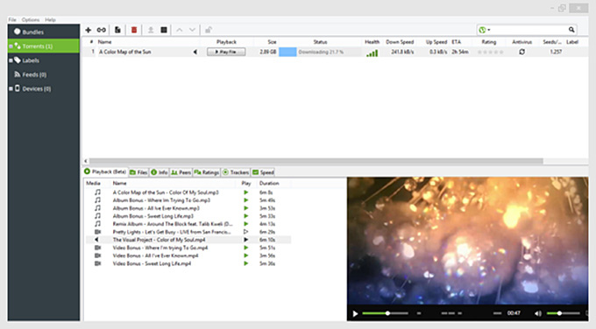Viewport: 596px width, 329px height.
Task: Add a torrent with the plus icon
Action: coord(89,30)
